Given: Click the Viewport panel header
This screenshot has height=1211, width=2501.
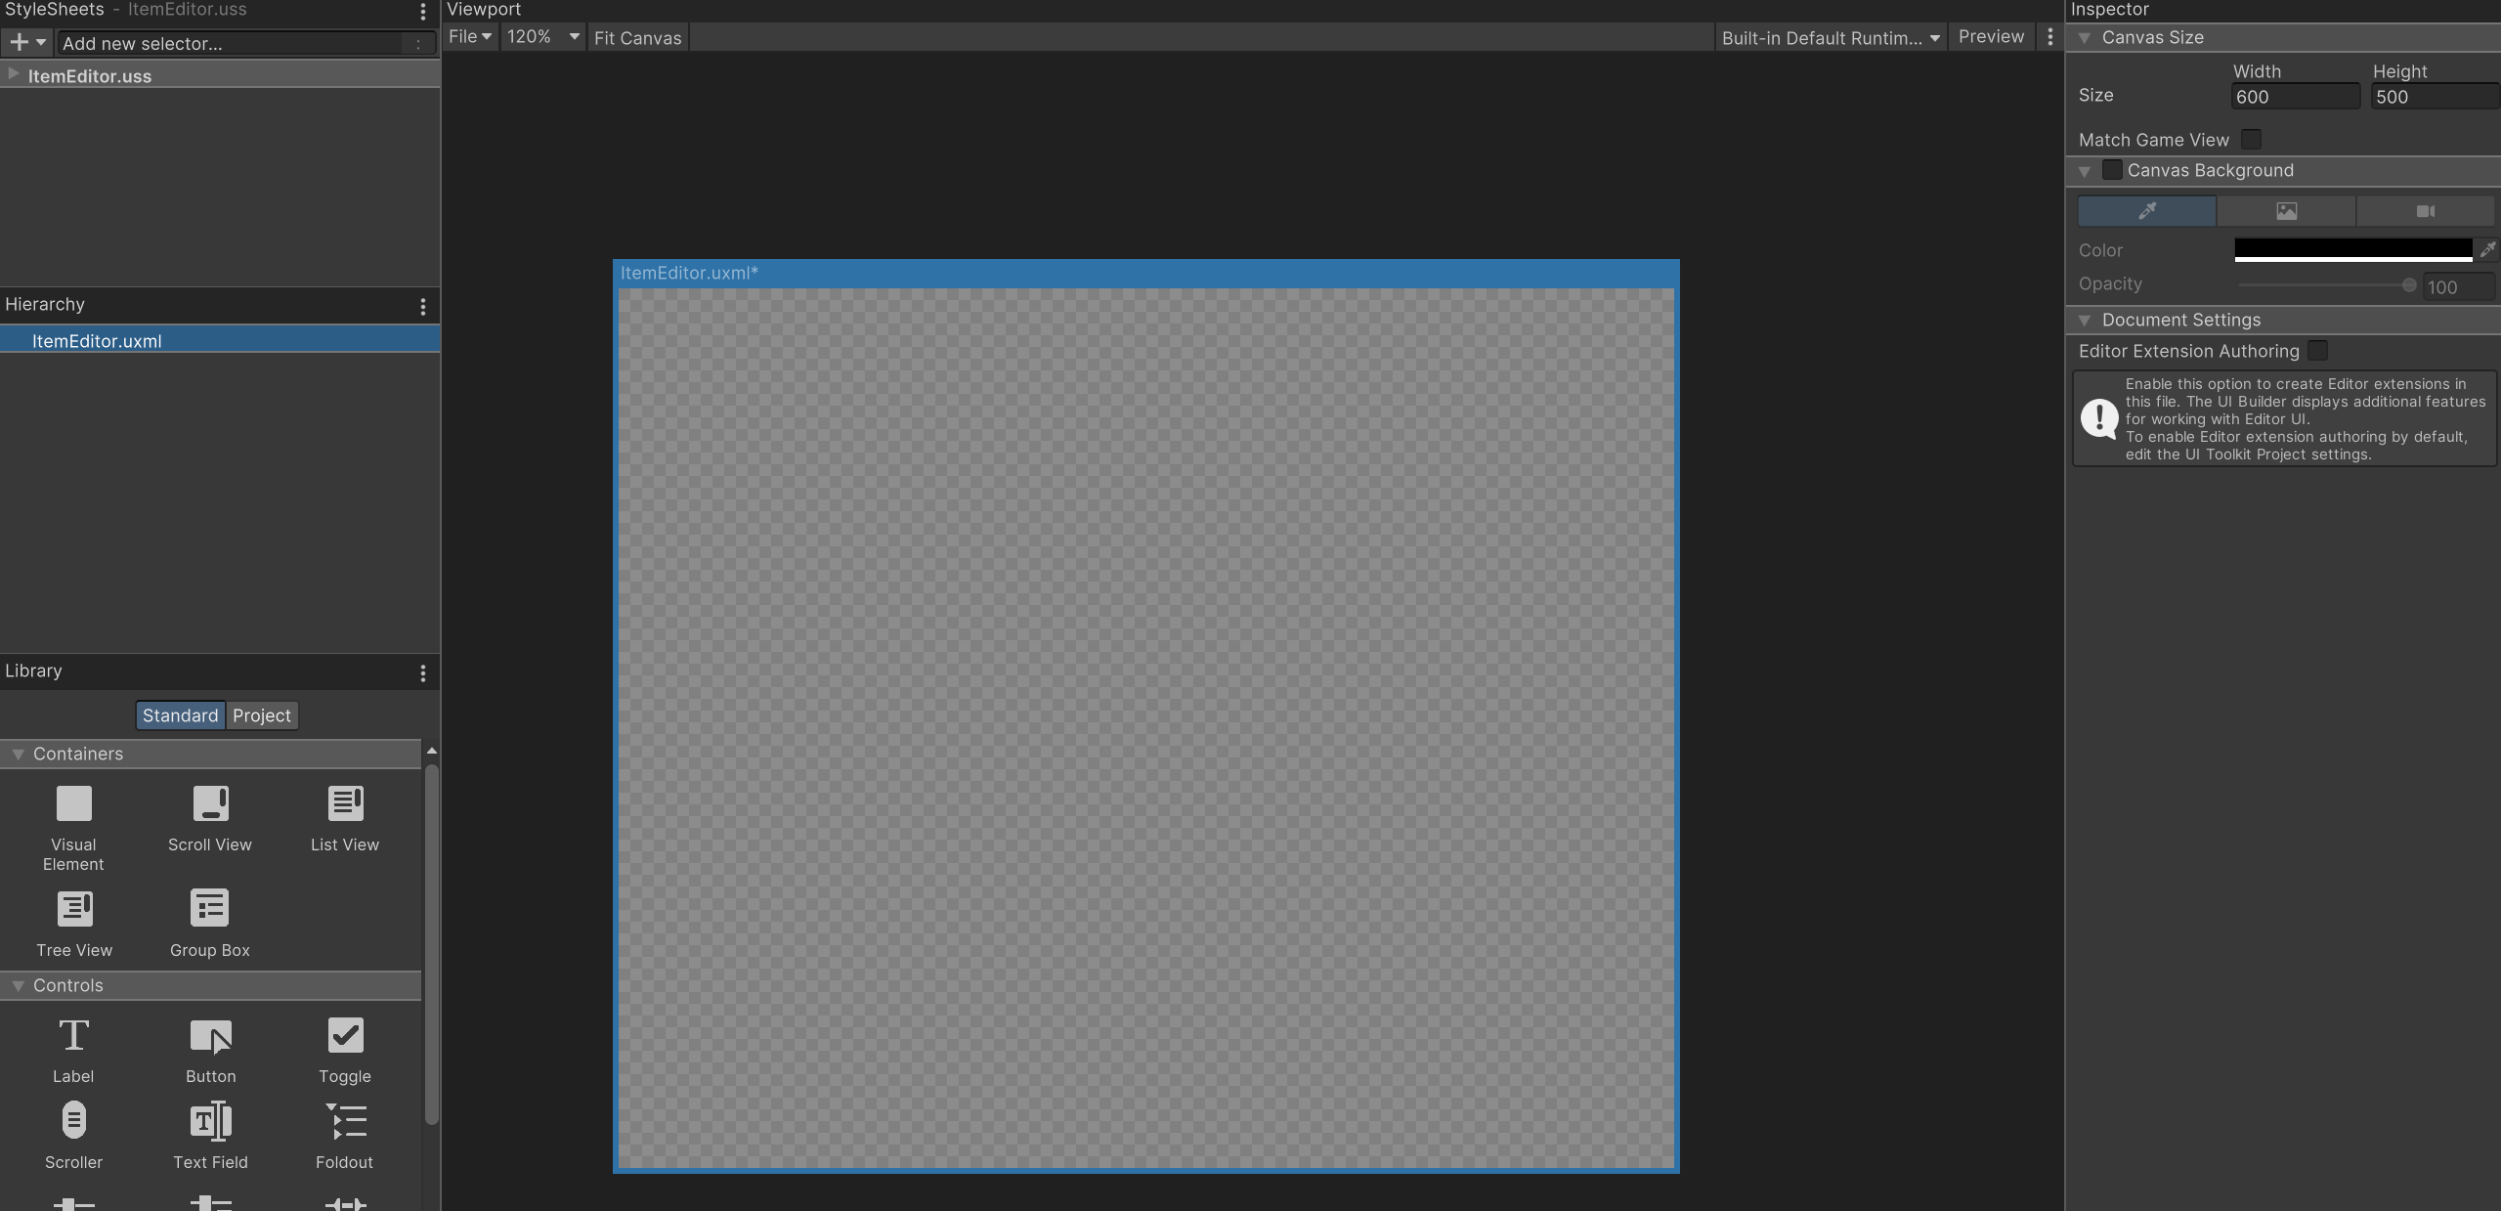Looking at the screenshot, I should pos(484,10).
